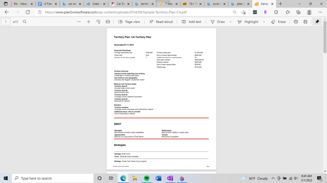Open Cortana circle icon
327x183 pixels.
[100, 178]
